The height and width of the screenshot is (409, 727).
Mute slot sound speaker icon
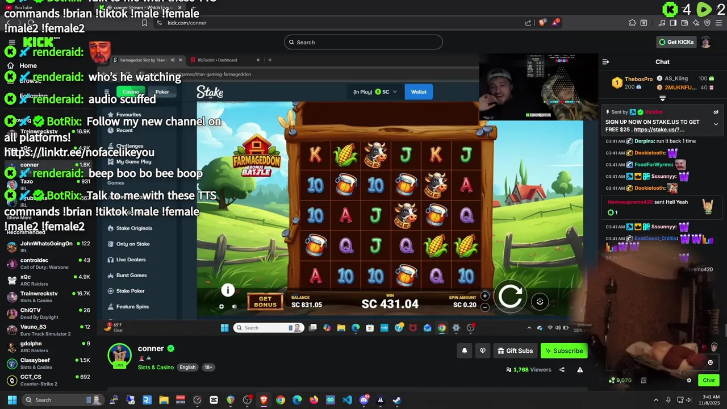coord(234,307)
